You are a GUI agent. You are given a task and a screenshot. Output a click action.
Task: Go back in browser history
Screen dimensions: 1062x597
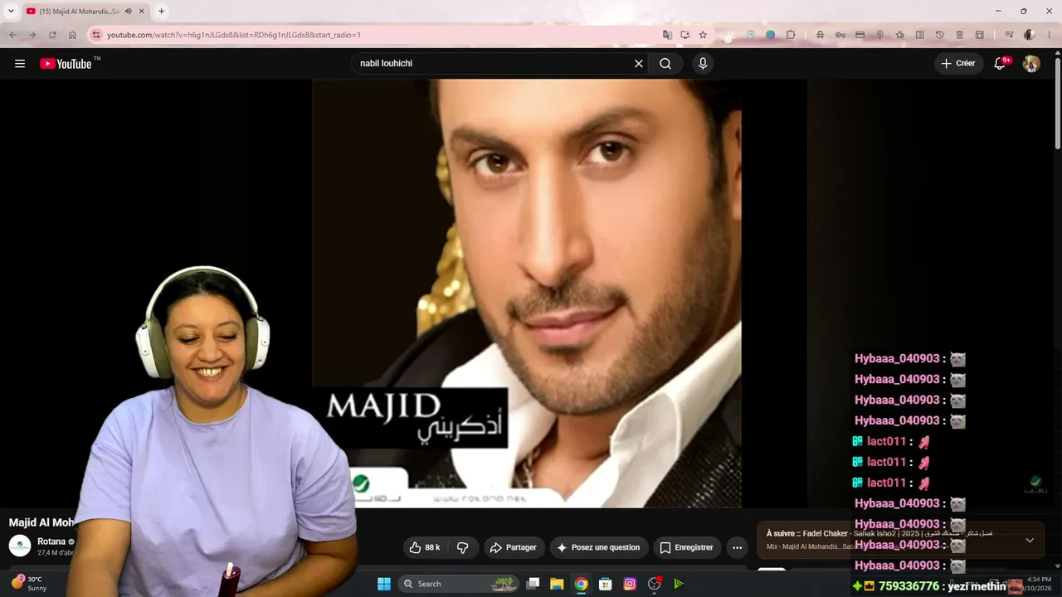(12, 35)
